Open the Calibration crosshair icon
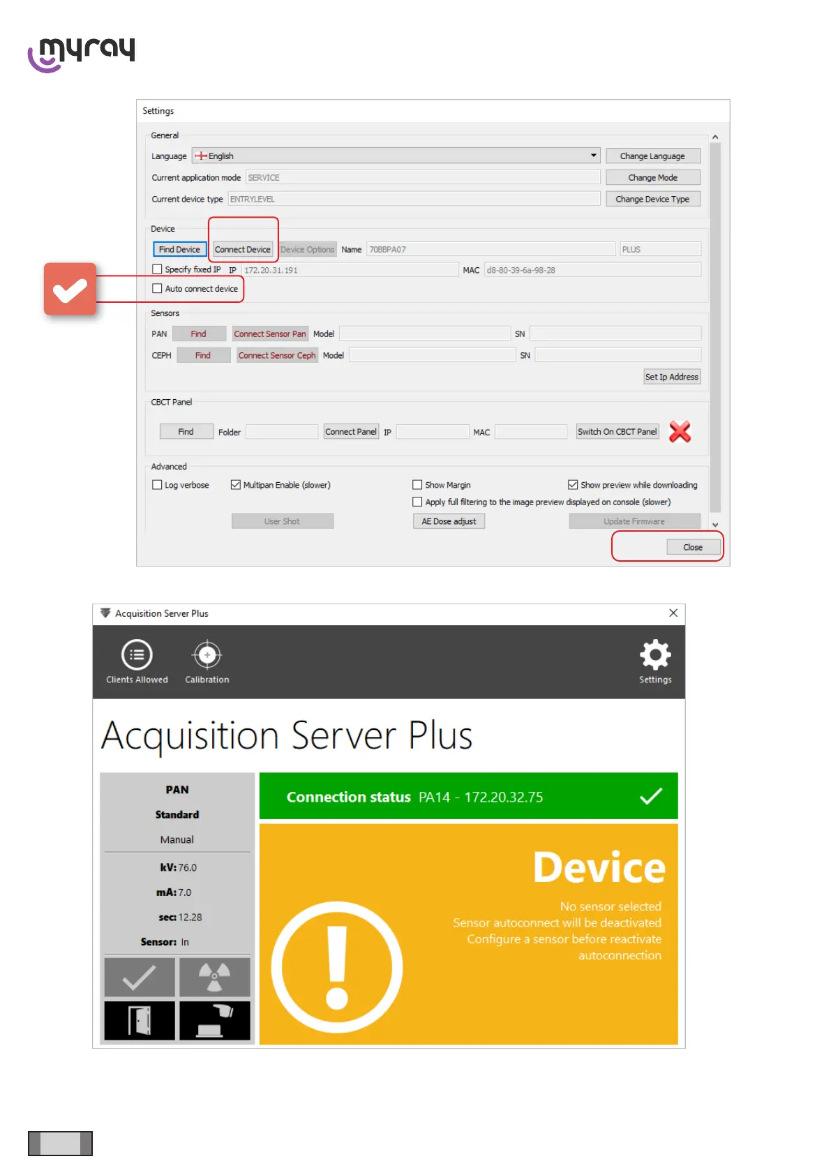 [207, 654]
